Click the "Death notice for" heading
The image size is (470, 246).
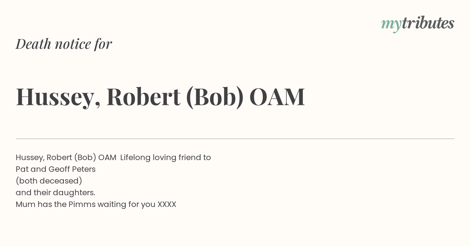click(64, 44)
